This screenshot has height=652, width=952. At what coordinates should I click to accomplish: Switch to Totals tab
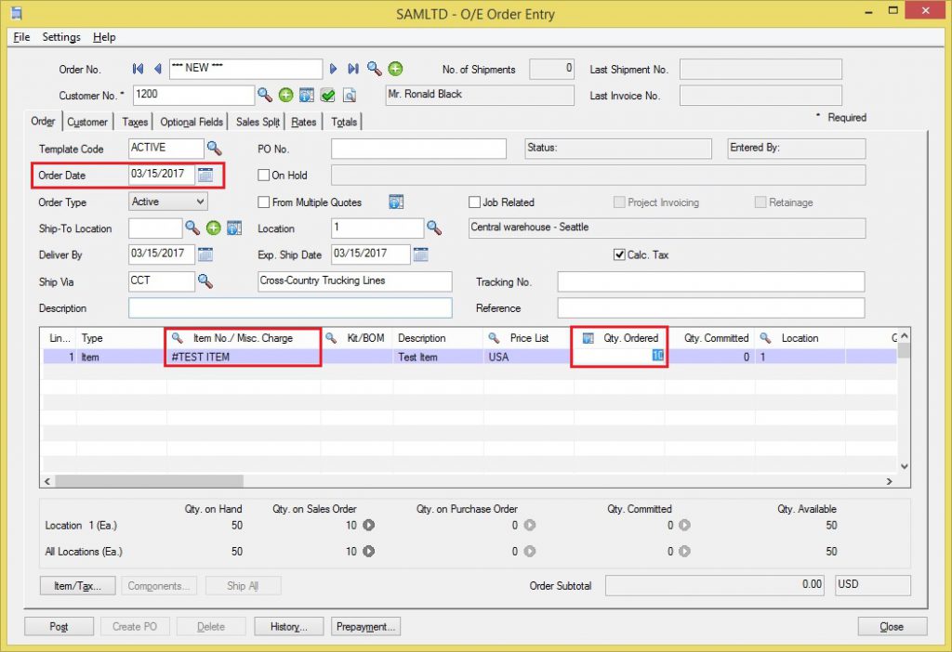coord(344,122)
